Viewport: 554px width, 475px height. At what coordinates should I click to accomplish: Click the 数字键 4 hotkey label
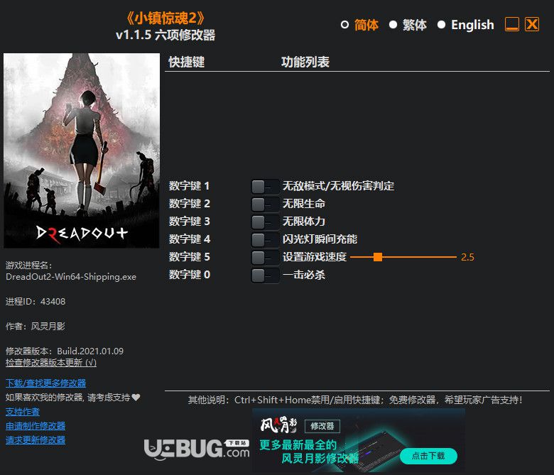pyautogui.click(x=190, y=239)
